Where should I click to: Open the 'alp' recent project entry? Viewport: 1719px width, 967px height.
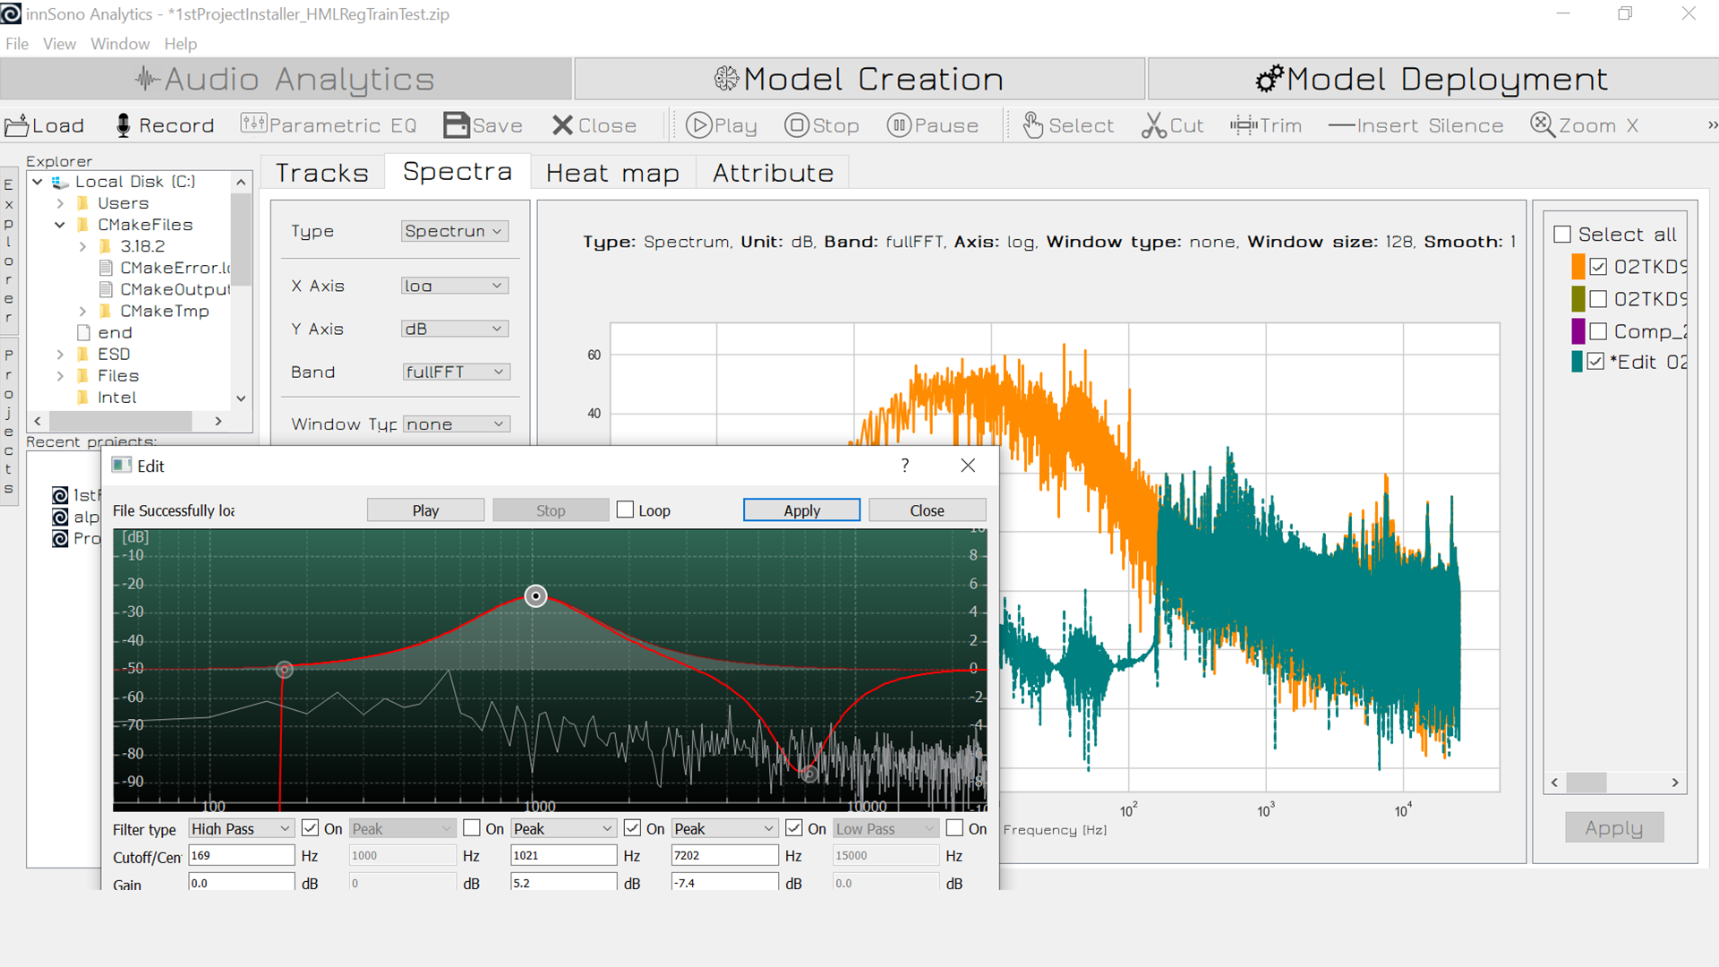coord(76,517)
